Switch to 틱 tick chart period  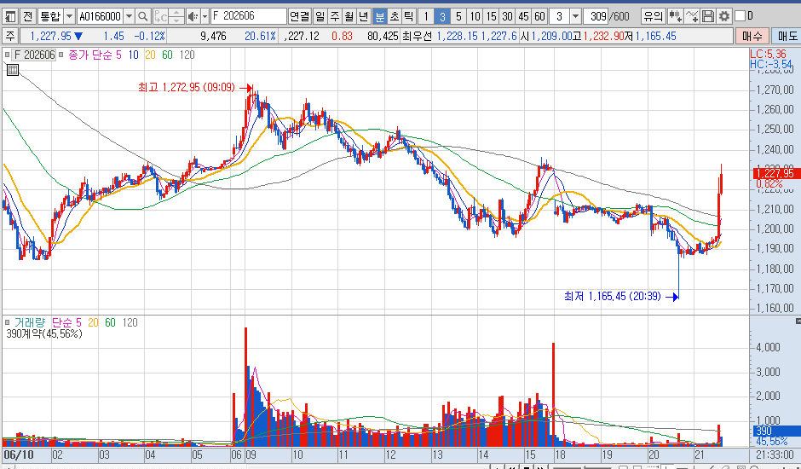(409, 16)
